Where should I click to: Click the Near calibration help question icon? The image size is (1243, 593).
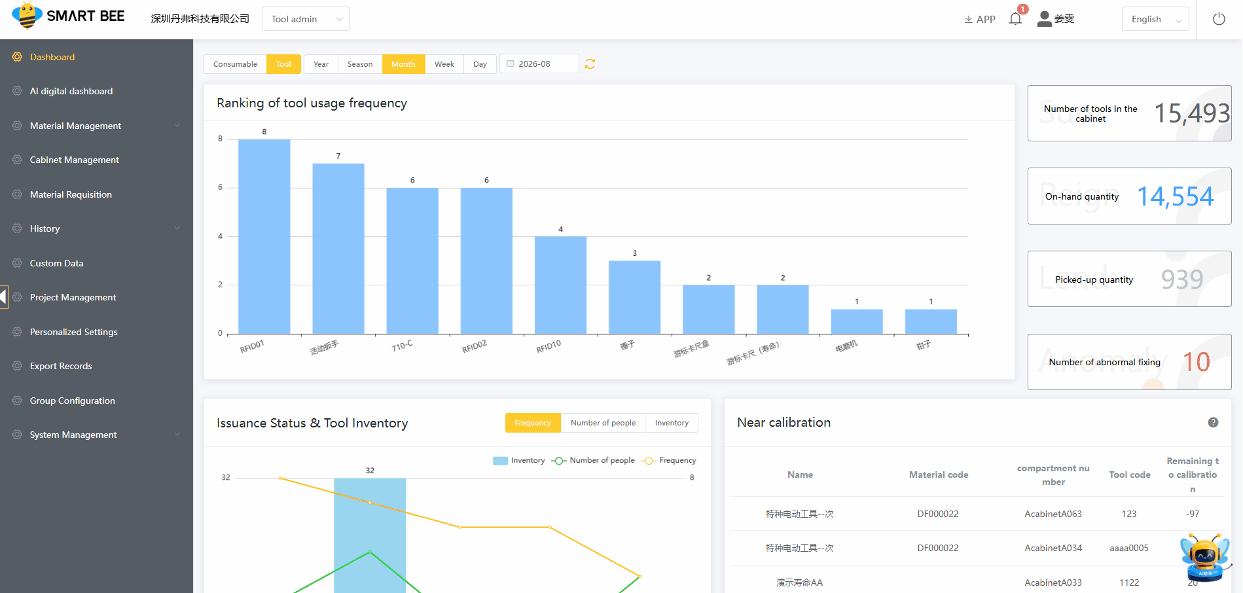[1213, 422]
